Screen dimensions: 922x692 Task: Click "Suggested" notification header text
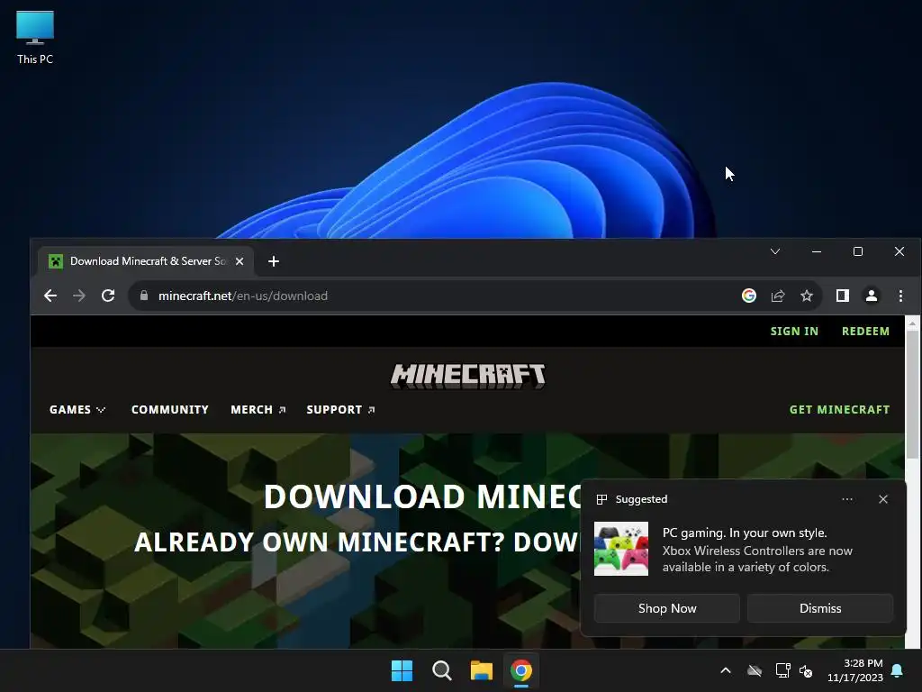pyautogui.click(x=641, y=499)
